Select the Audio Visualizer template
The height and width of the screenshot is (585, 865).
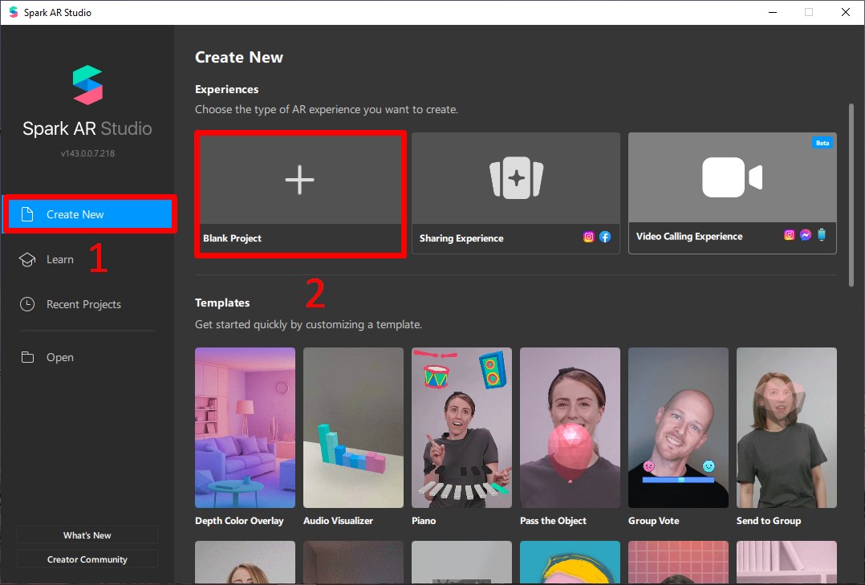(x=353, y=428)
